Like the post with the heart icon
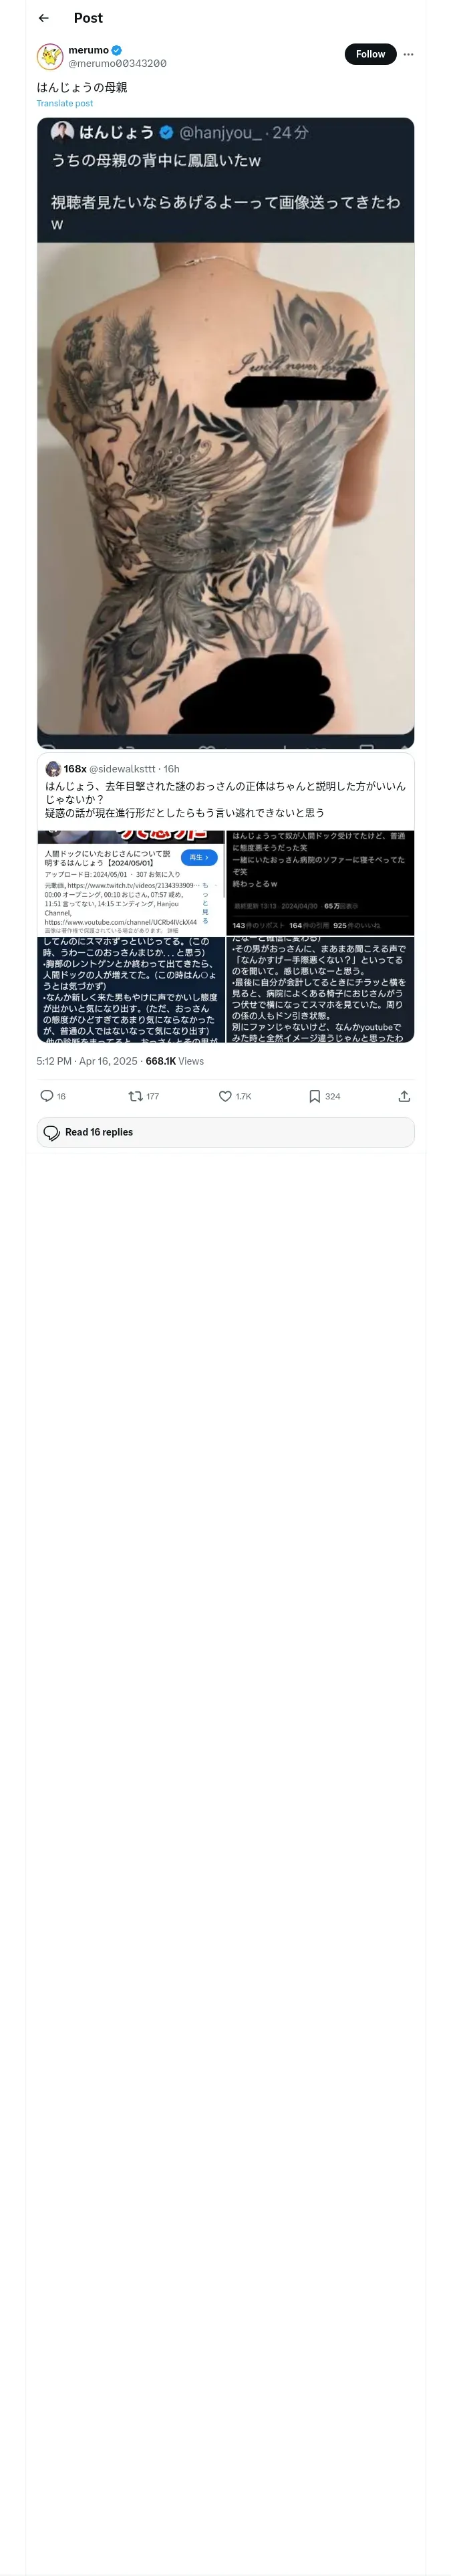This screenshot has height=2576, width=451. (x=225, y=1096)
